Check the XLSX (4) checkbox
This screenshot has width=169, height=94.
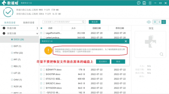[12, 86]
